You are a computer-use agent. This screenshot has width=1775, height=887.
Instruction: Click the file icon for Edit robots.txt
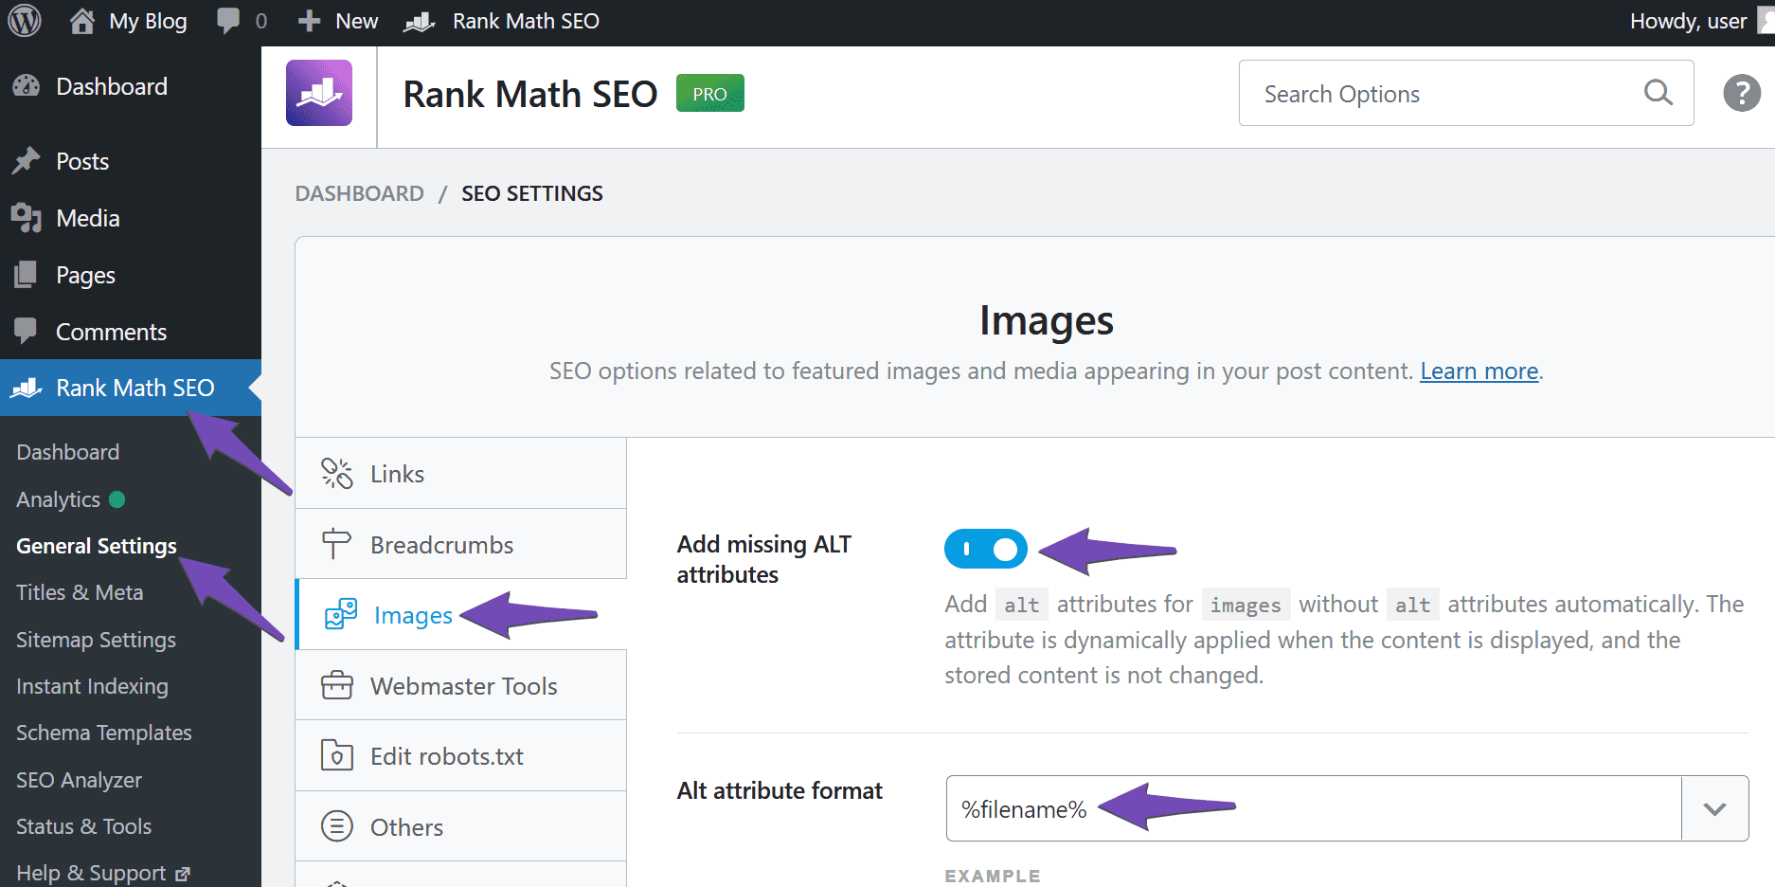[x=337, y=755]
